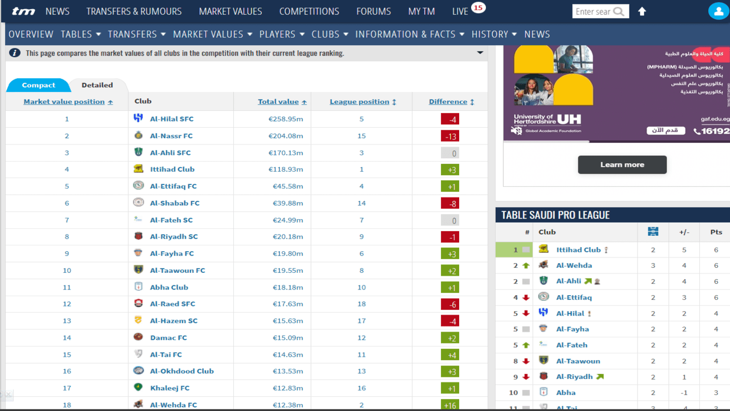Click the Damac FC crest icon
730x411 pixels.
pos(138,337)
